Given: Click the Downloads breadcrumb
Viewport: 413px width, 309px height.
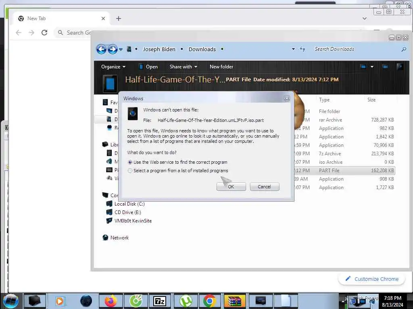Looking at the screenshot, I should coord(202,49).
